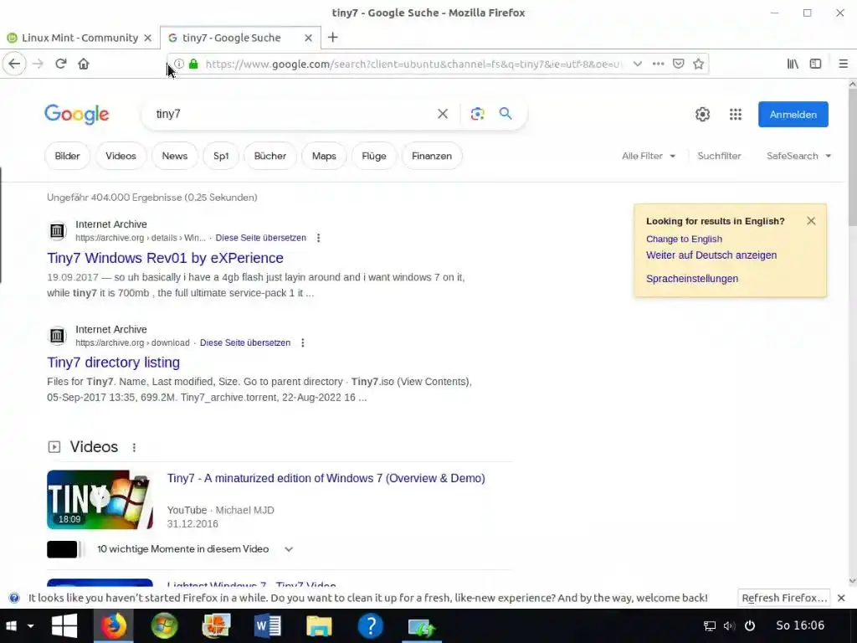Open the Google apps grid

(x=736, y=114)
